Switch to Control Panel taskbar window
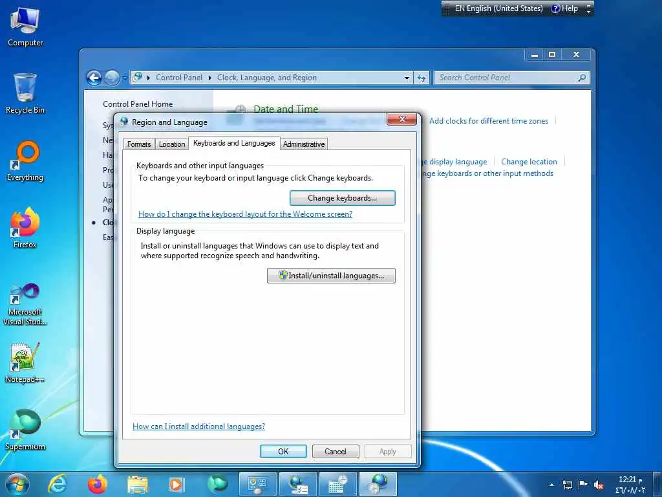662x497 pixels. pos(257,484)
